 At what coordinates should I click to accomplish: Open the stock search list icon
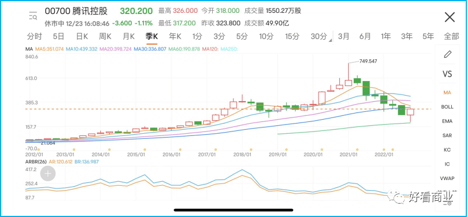33,16
